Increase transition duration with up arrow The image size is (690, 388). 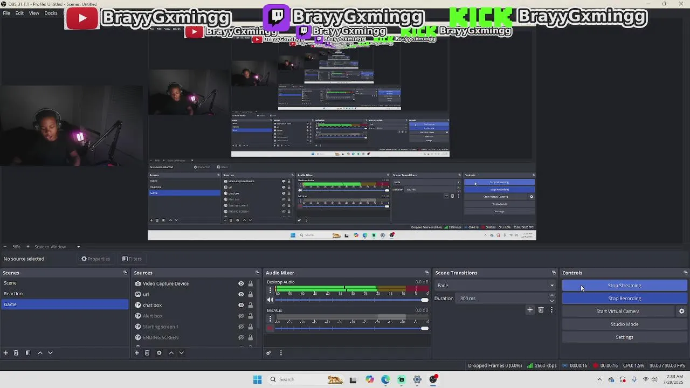point(551,296)
